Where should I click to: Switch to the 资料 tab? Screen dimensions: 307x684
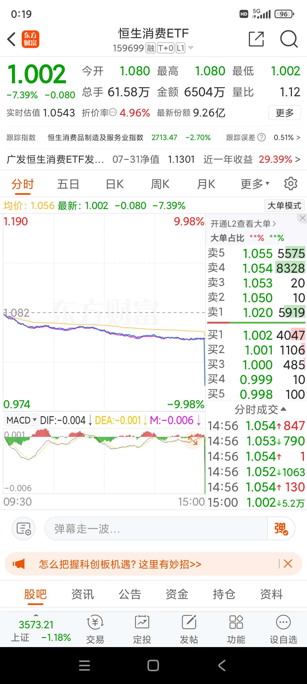click(271, 594)
